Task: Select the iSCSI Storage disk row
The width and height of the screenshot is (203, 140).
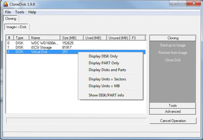Action: pyautogui.click(x=43, y=47)
